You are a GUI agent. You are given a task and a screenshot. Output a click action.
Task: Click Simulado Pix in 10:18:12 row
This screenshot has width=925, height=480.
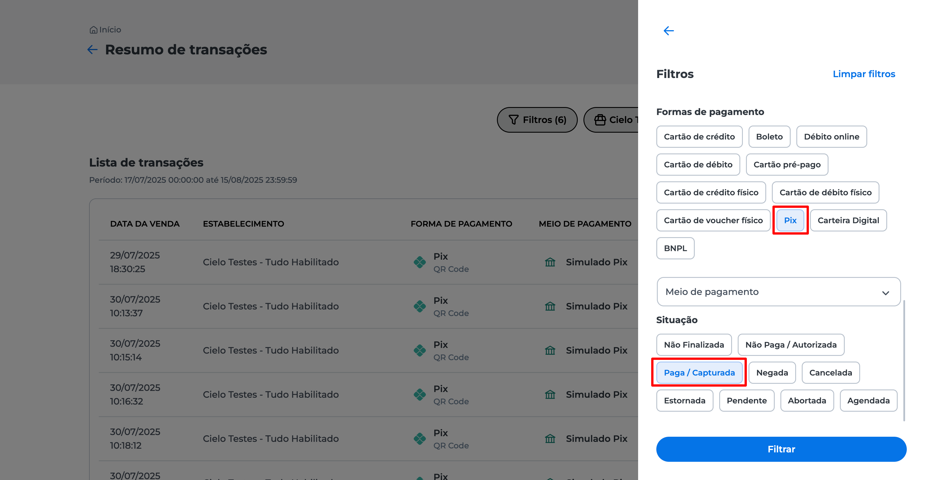coord(597,439)
